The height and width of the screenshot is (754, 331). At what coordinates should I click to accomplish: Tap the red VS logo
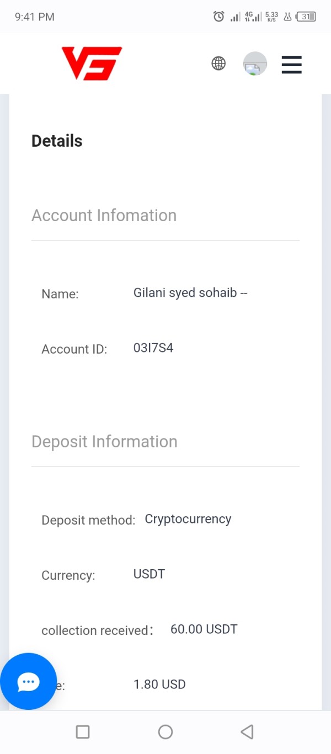pos(92,63)
